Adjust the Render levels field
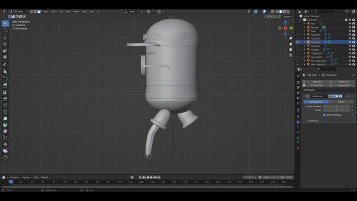357x201 pixels. pyautogui.click(x=336, y=110)
